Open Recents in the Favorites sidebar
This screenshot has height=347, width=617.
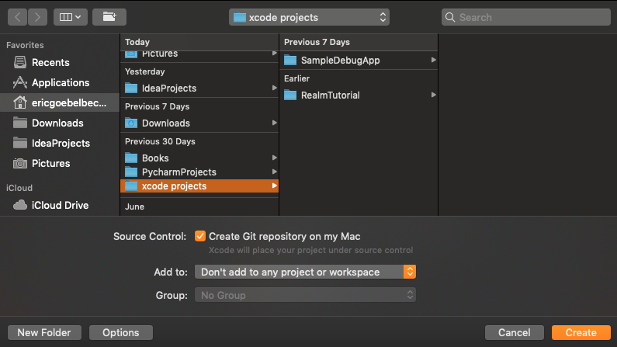pyautogui.click(x=50, y=62)
